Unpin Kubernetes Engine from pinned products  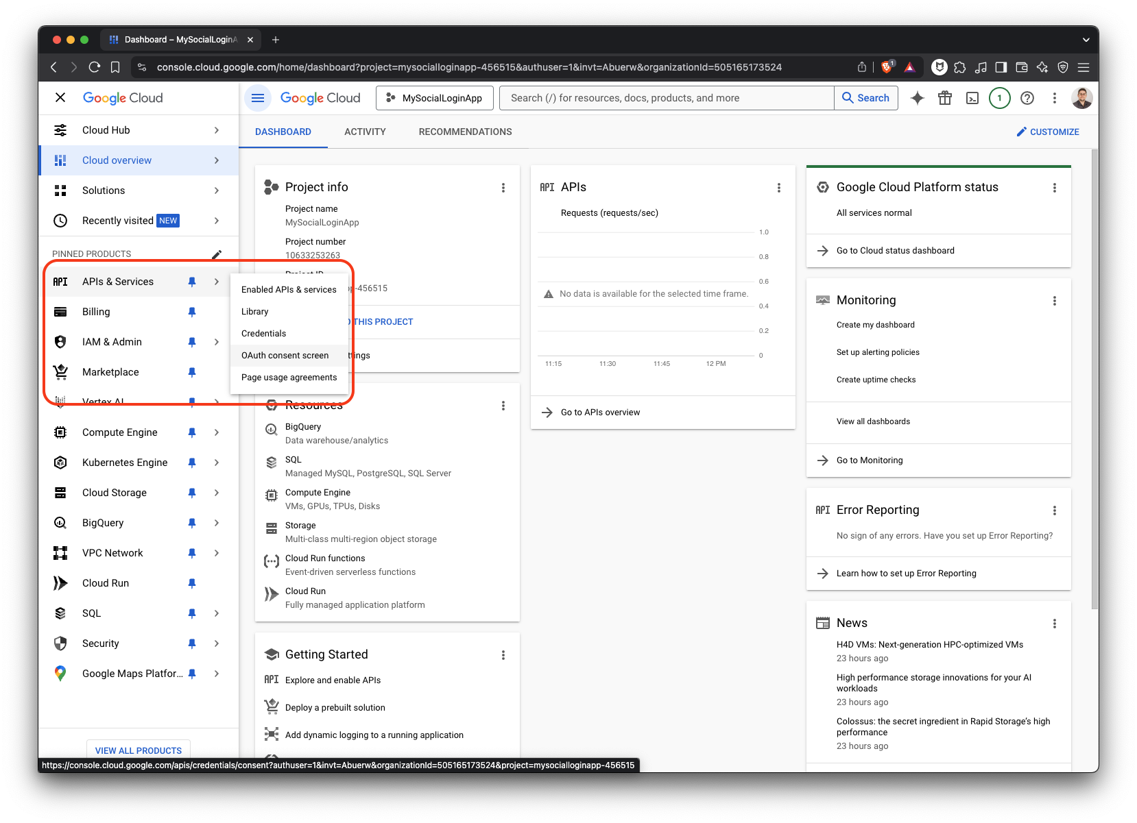click(192, 463)
